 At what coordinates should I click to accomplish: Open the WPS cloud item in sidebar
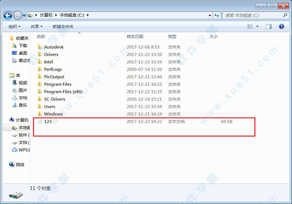(24, 150)
